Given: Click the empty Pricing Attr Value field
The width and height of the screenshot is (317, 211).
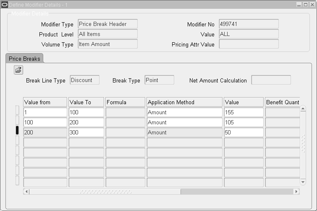Looking at the screenshot, I should [x=249, y=44].
